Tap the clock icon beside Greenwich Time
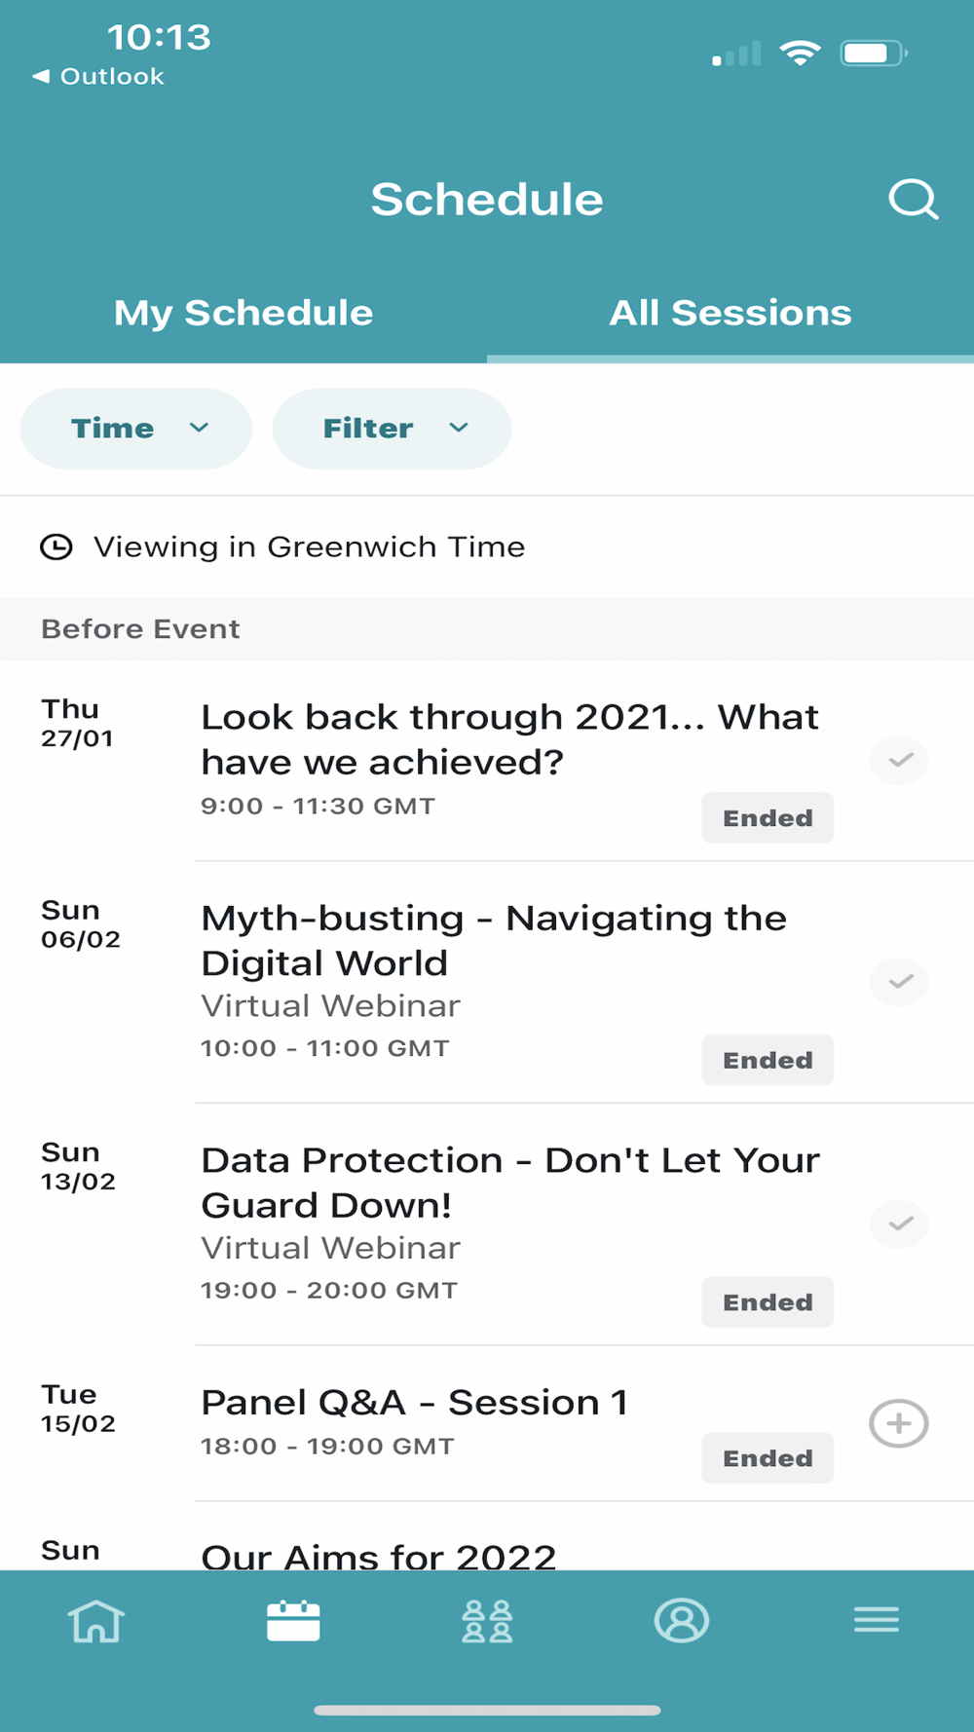974x1732 pixels. tap(56, 547)
